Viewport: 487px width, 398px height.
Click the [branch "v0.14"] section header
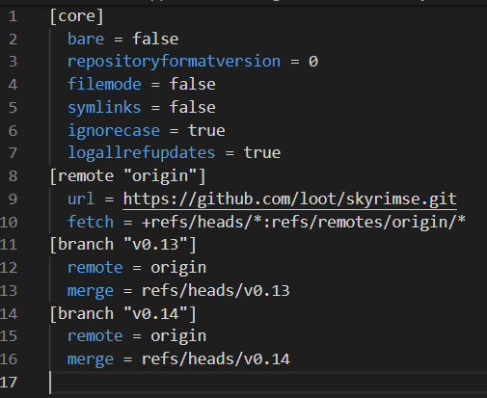tap(123, 313)
